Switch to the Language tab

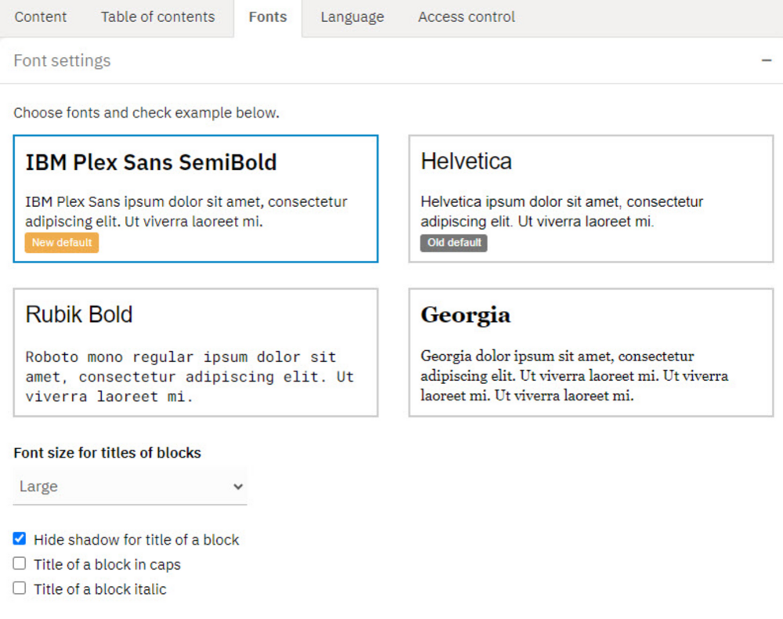pyautogui.click(x=352, y=16)
